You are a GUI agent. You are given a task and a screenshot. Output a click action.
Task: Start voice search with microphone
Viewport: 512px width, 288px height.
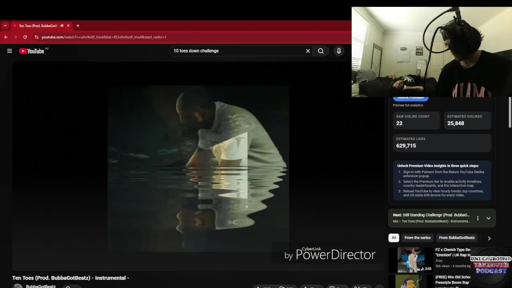tap(339, 51)
